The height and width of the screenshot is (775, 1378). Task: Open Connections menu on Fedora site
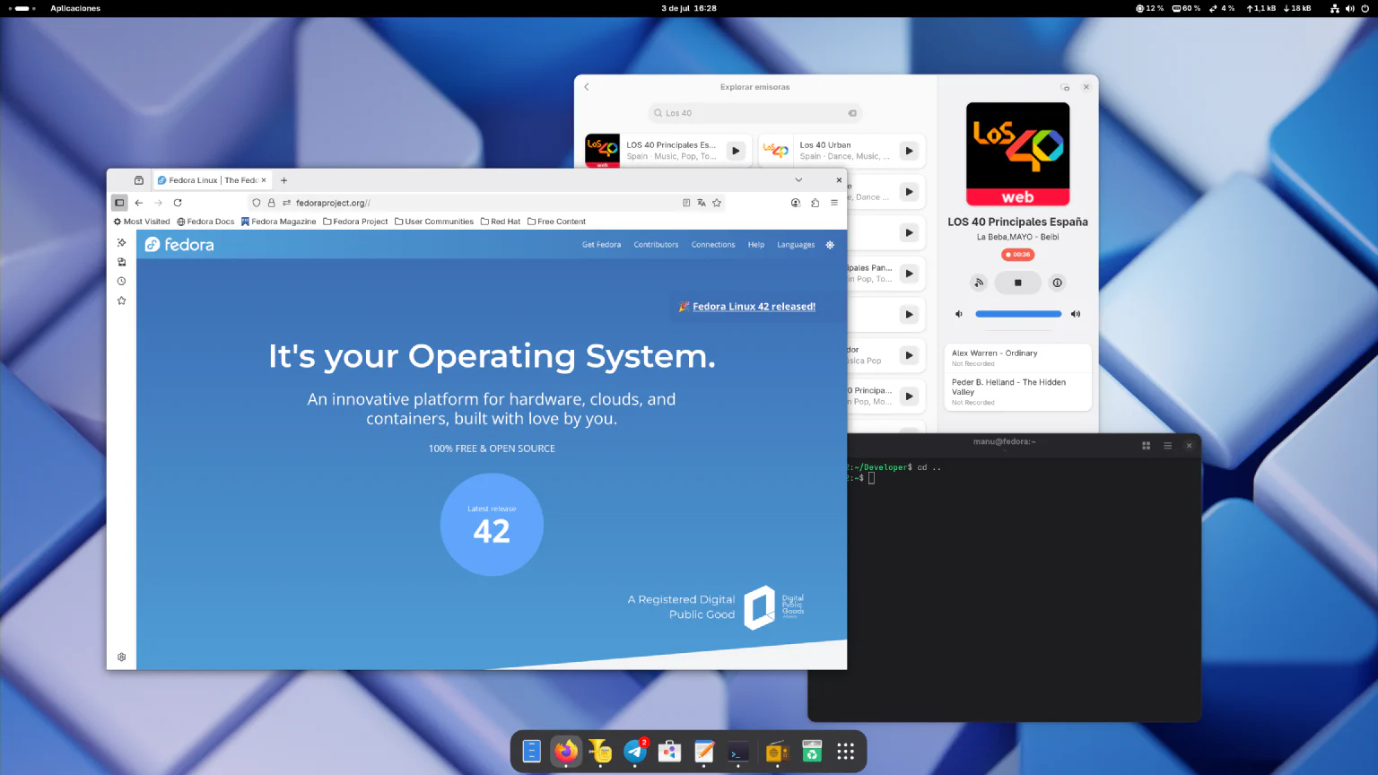coord(713,245)
